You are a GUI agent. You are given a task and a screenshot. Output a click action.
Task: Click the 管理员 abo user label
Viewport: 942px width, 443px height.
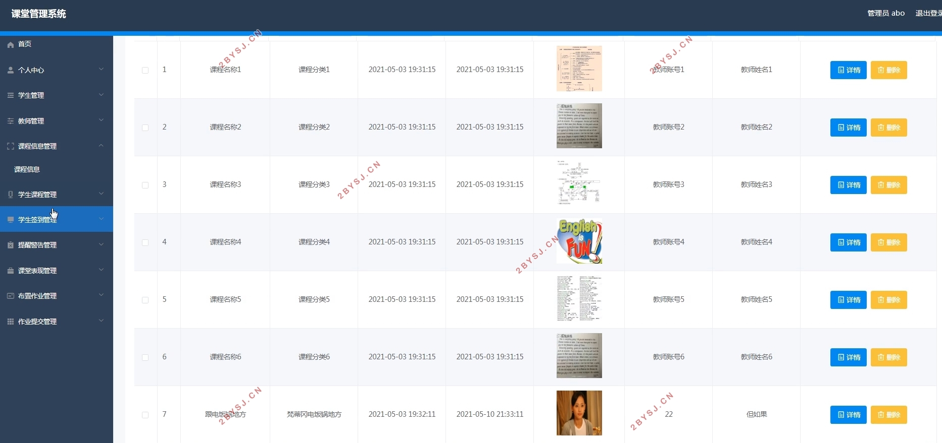click(x=886, y=13)
